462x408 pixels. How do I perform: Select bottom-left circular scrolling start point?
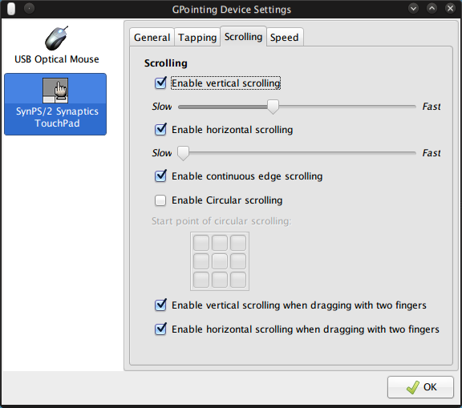tap(201, 280)
